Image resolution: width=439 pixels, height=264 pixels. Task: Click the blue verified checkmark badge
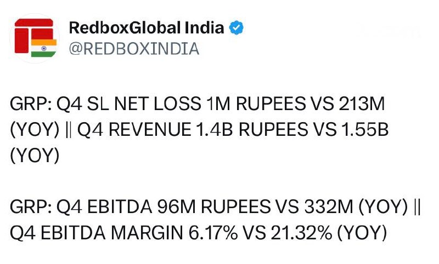(237, 27)
